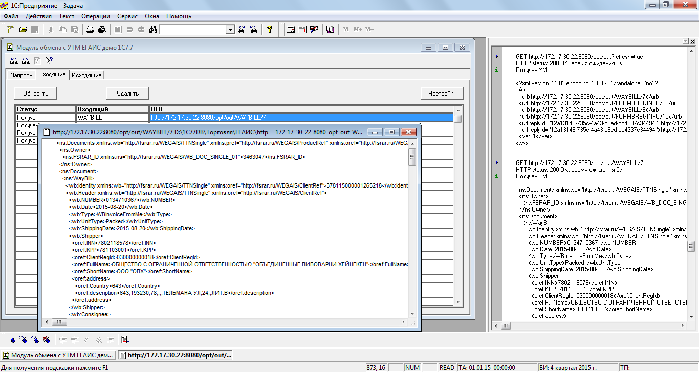Open the Операции menu
Screen dimensions: 699x372
pyautogui.click(x=96, y=16)
